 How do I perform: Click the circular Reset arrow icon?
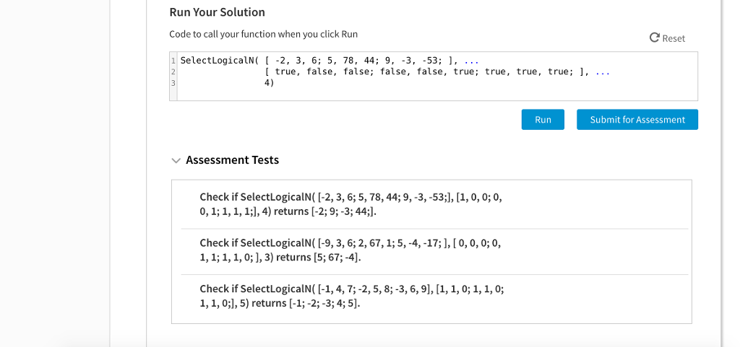point(654,38)
